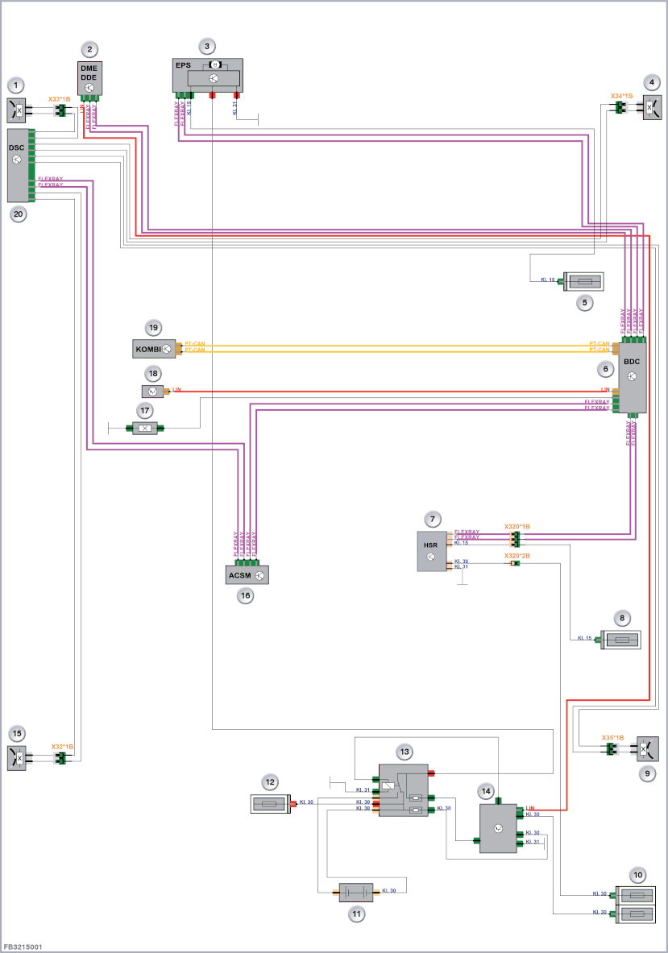Screen dimensions: 668x953
Task: Click the power distribution box numbered 13
Action: click(404, 790)
